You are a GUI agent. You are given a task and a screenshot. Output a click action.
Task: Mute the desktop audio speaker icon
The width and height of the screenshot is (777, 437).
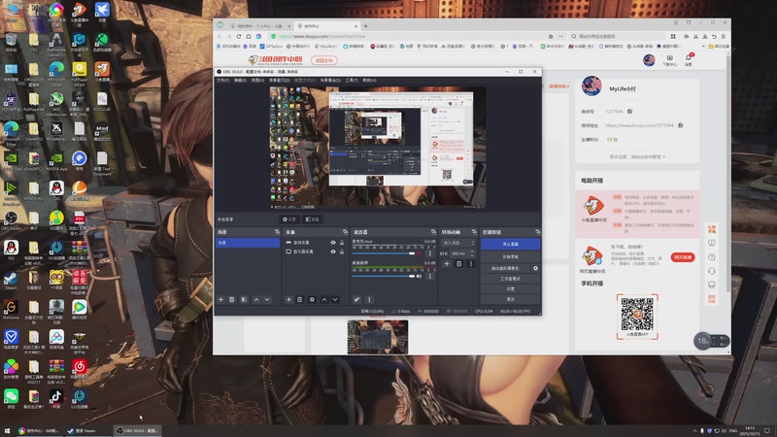click(419, 277)
